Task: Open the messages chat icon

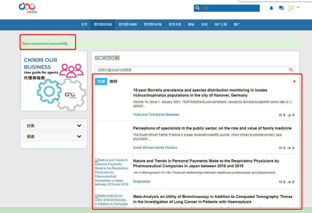Action: (281, 8)
